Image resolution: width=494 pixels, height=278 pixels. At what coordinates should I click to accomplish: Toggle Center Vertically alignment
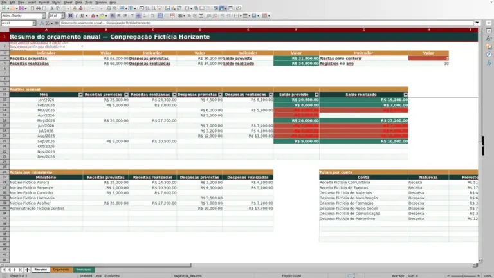tap(138, 15)
